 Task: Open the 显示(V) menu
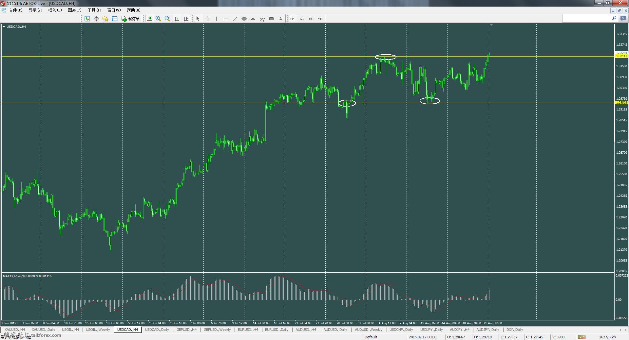[35, 10]
